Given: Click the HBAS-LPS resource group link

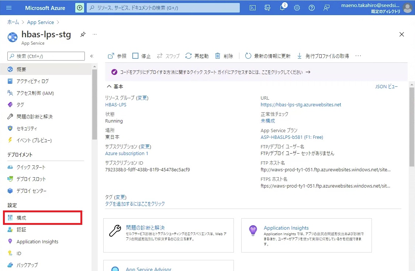Looking at the screenshot, I should pos(115,104).
